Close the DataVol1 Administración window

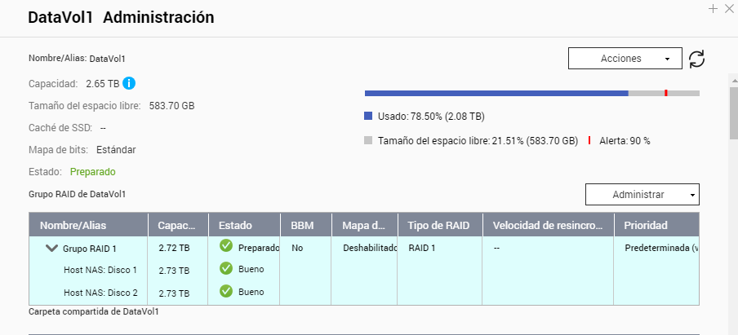729,9
